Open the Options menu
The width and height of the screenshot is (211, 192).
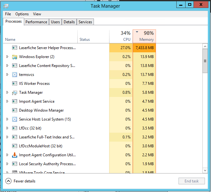(x=22, y=14)
